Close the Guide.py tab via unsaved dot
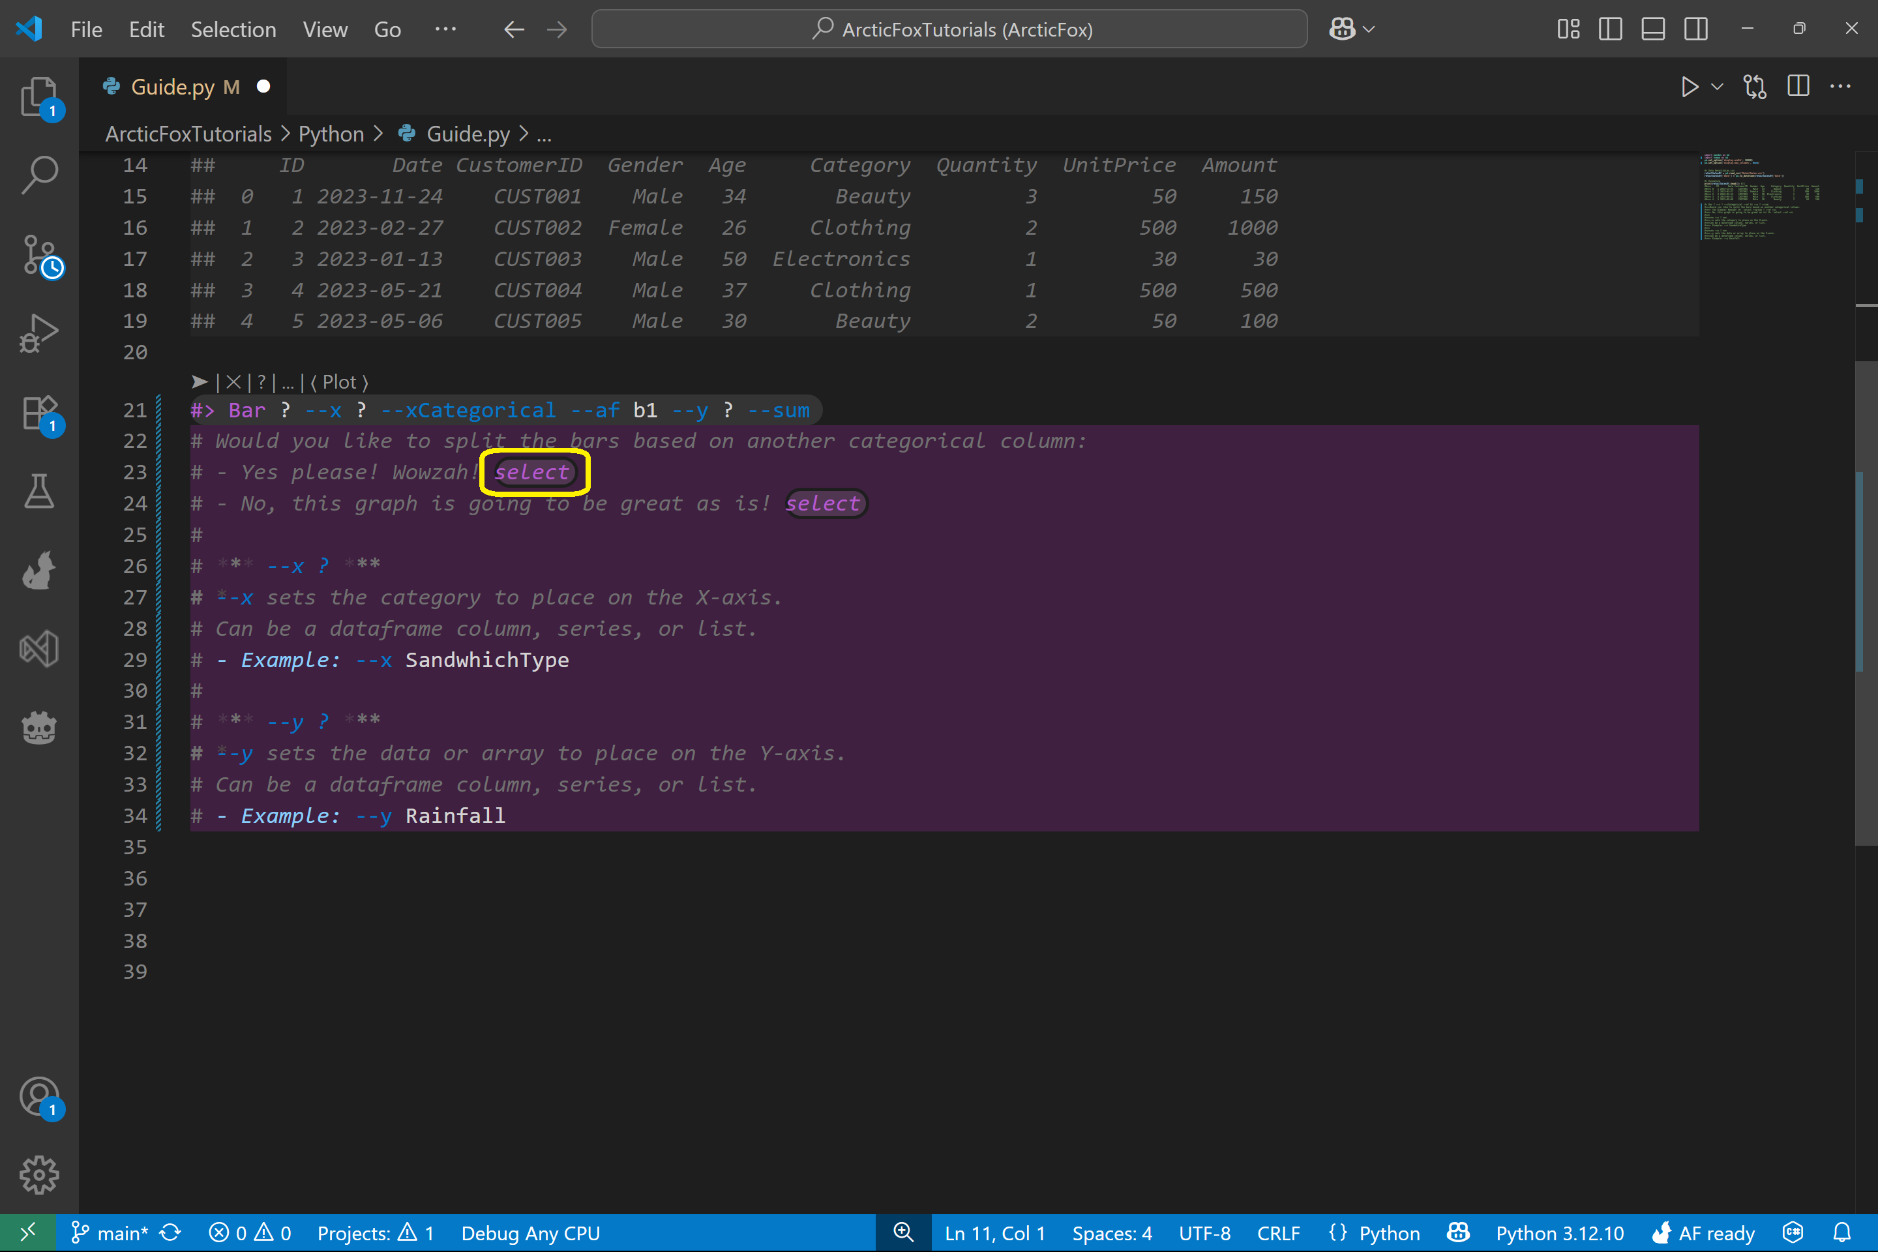The width and height of the screenshot is (1878, 1252). point(263,86)
